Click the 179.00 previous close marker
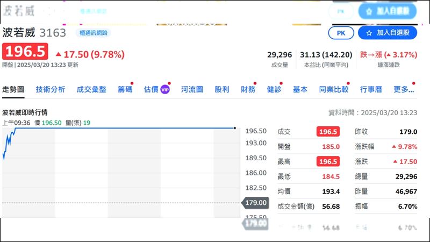Viewport: 430px width, 242px height. tap(255, 203)
